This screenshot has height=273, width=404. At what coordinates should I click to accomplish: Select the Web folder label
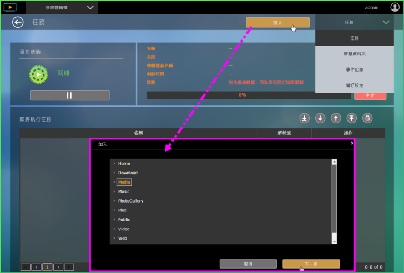tap(123, 238)
